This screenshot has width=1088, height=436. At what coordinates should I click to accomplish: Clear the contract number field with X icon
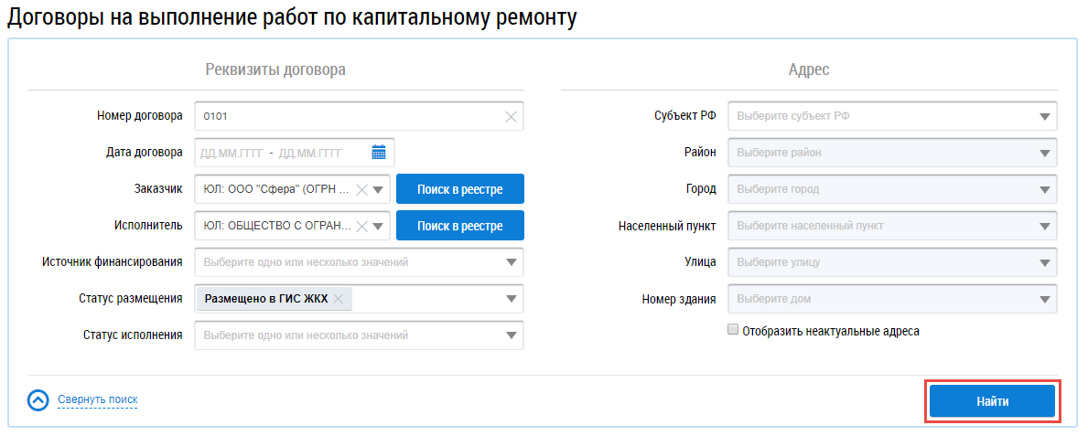[x=511, y=116]
